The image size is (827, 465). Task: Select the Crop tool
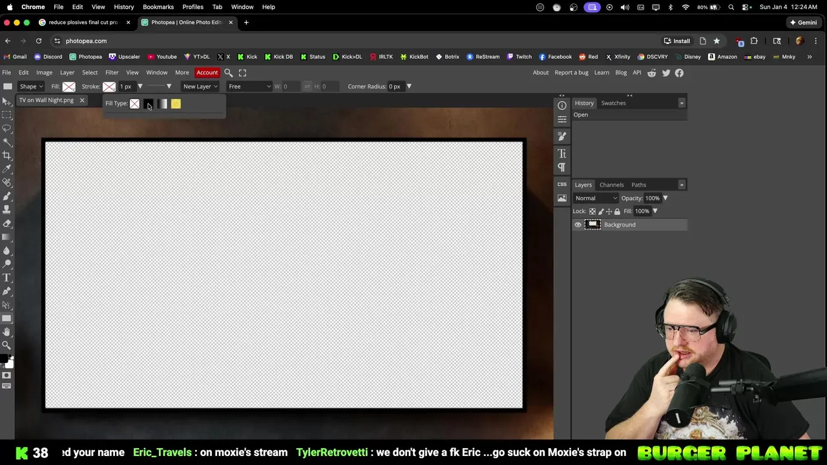(x=6, y=156)
